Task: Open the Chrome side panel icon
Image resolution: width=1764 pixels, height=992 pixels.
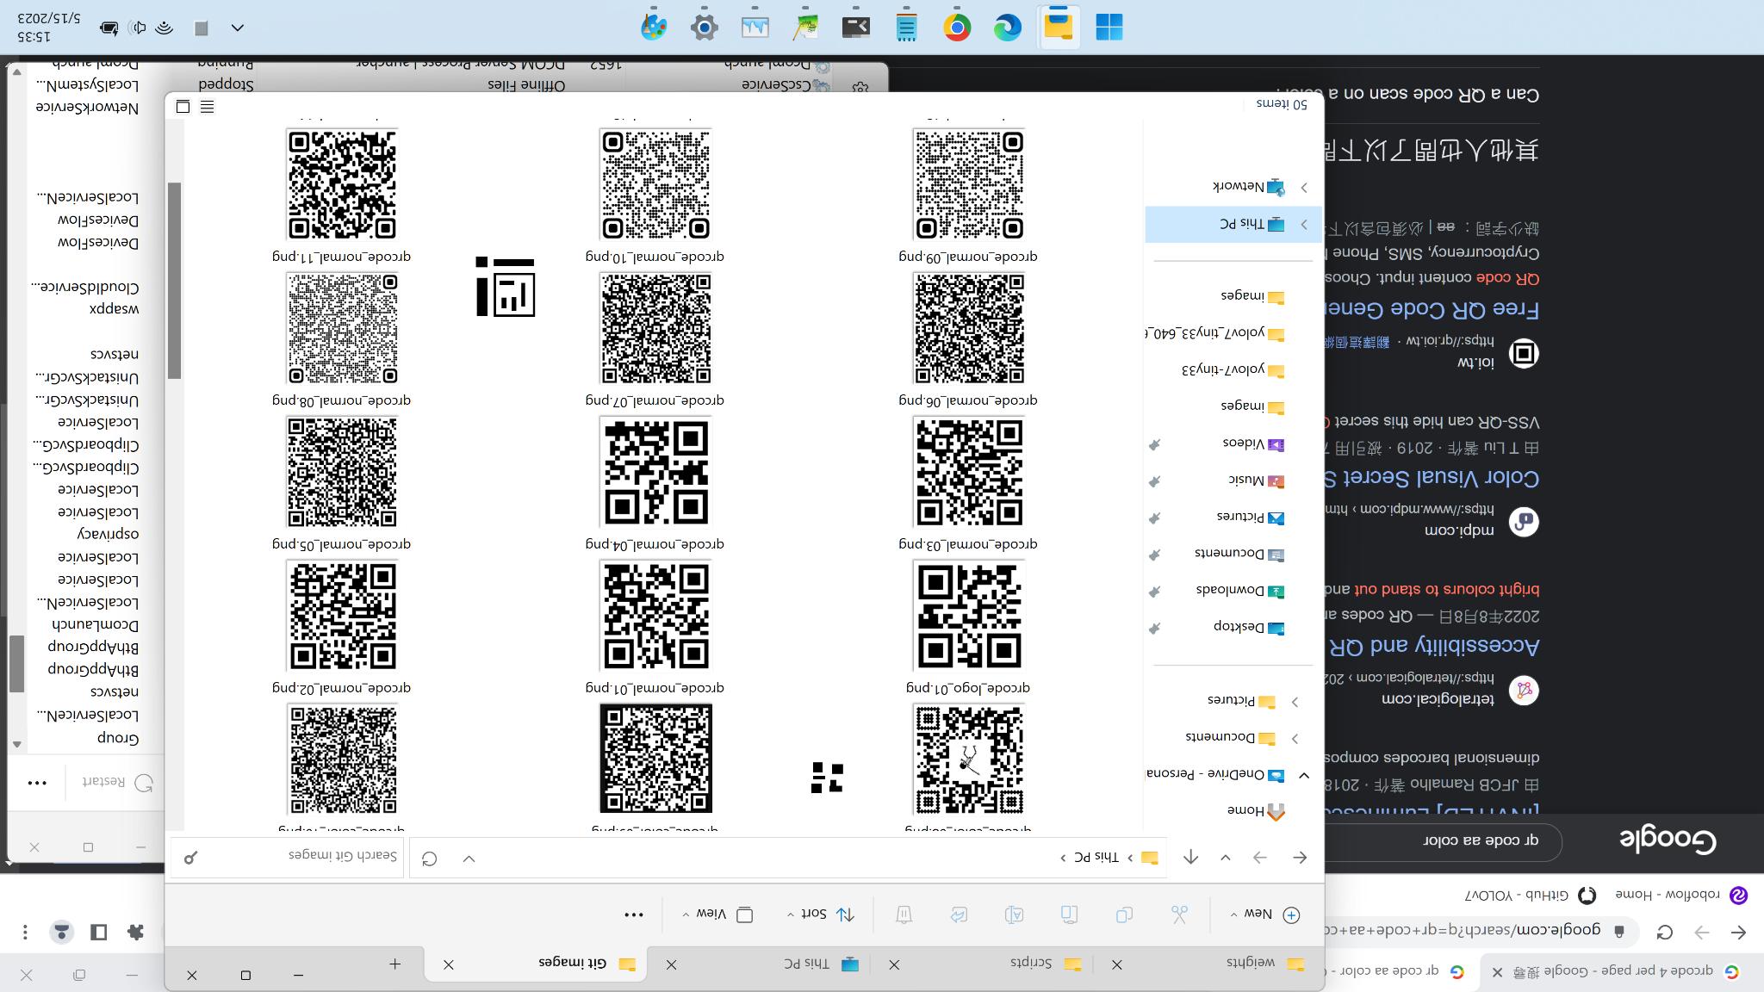Action: click(x=98, y=932)
